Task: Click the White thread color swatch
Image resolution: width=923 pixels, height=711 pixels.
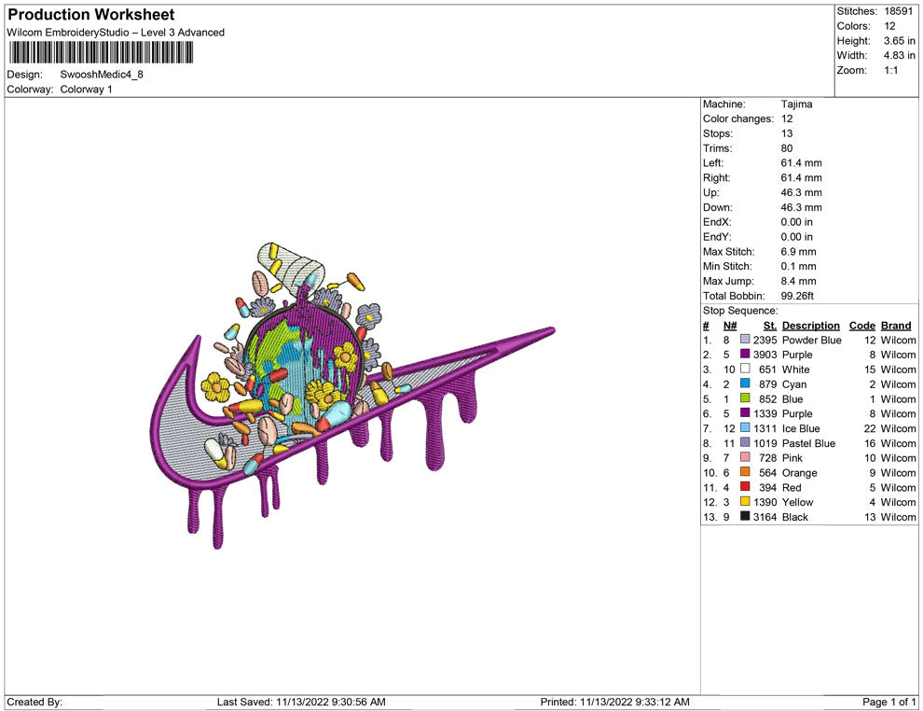Action: (745, 369)
